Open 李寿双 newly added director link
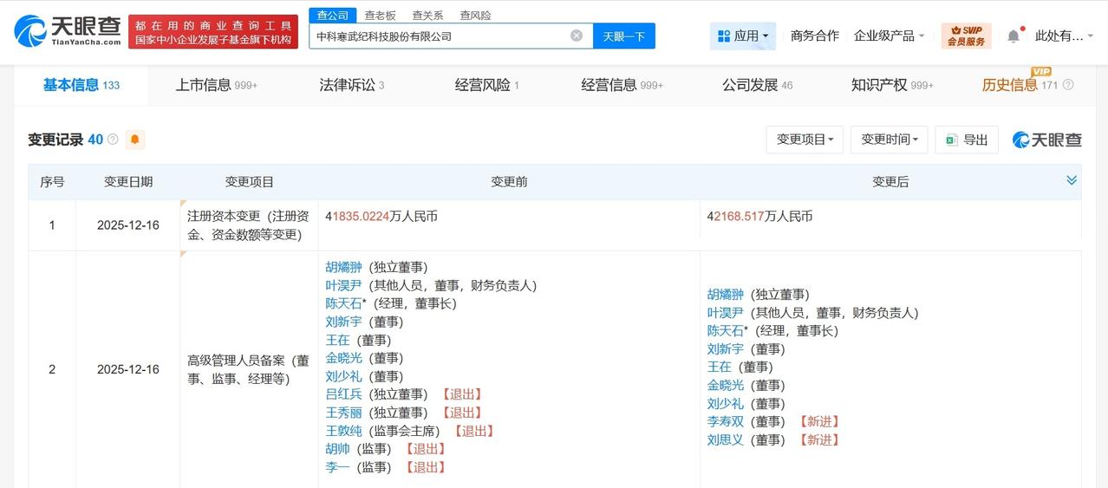 pos(726,421)
